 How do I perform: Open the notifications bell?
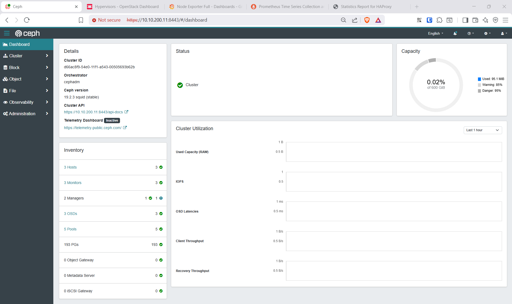click(455, 33)
